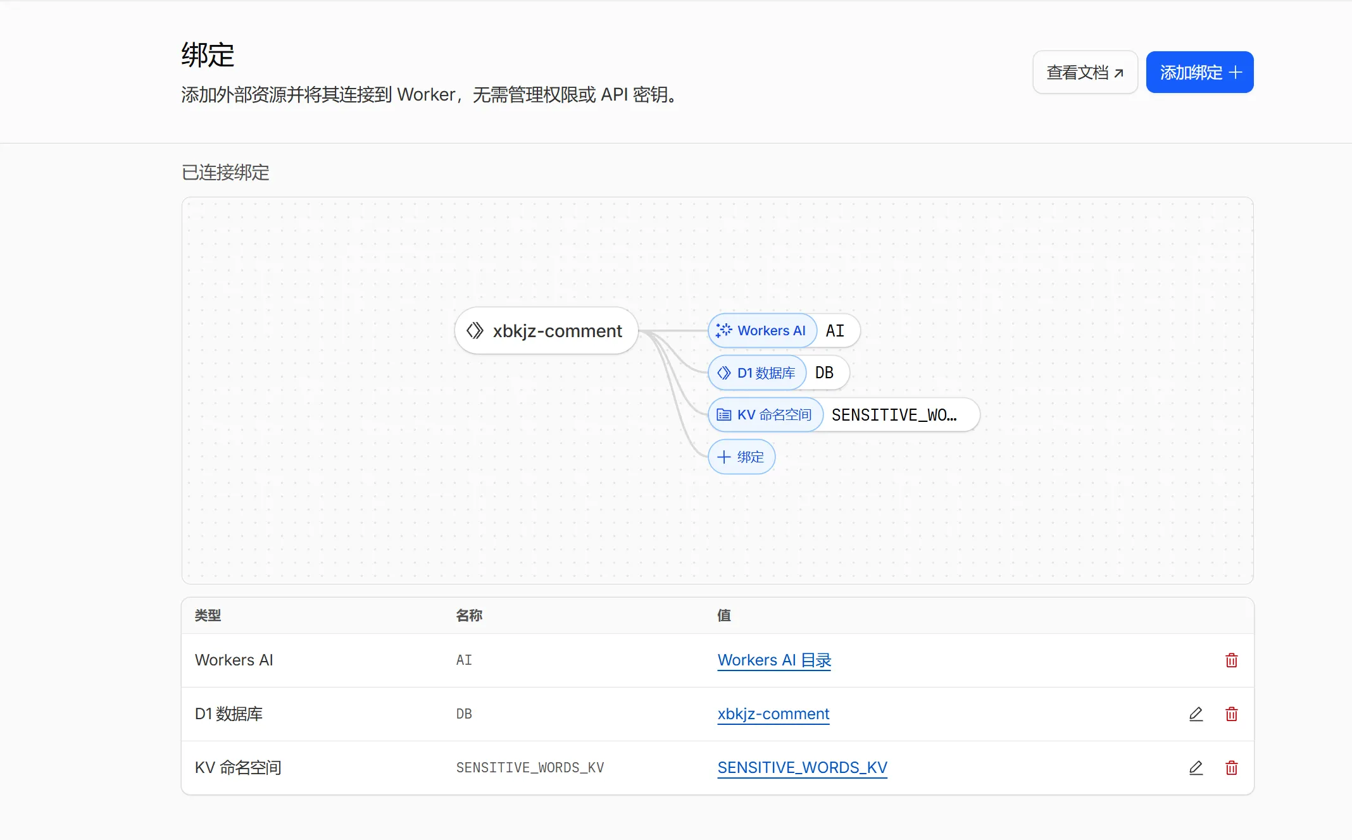This screenshot has width=1352, height=840.
Task: Click the 名称 column header
Action: point(469,615)
